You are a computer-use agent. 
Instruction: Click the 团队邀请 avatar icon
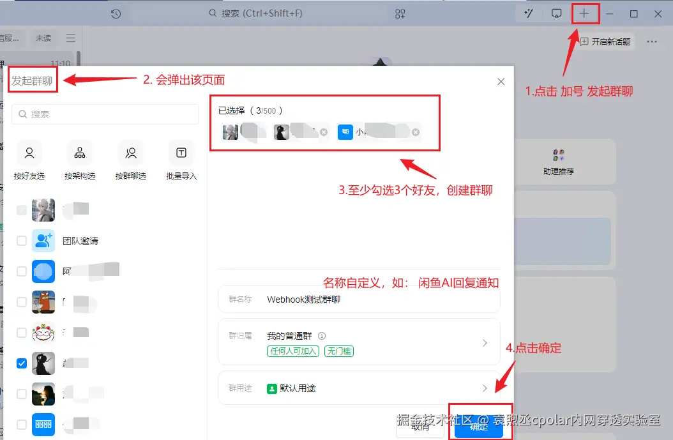pos(43,241)
